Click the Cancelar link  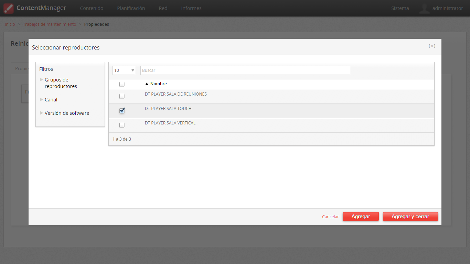[x=330, y=217]
